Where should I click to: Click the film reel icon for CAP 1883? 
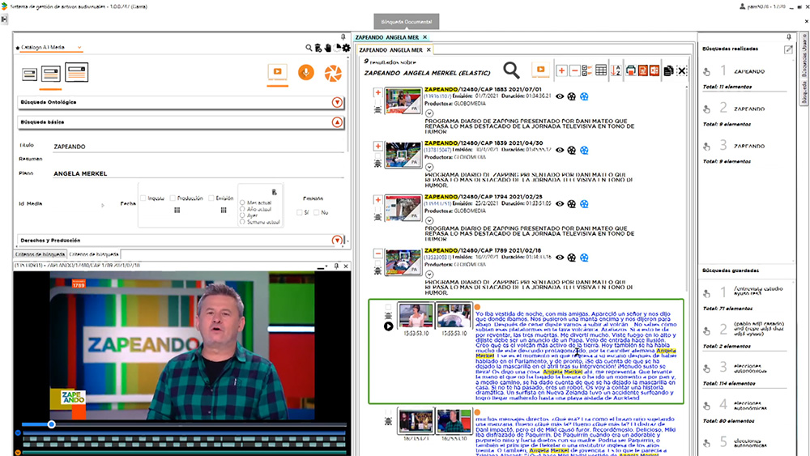(571, 96)
